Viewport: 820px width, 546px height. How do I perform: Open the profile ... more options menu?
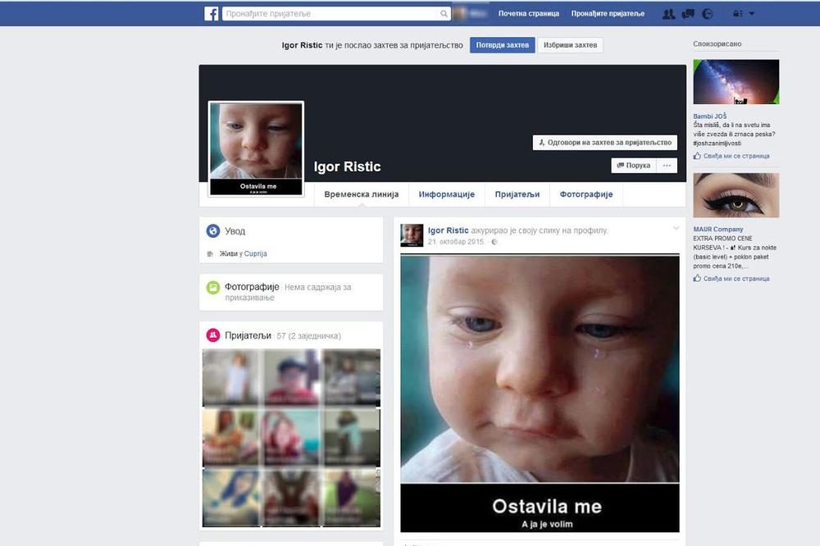tap(667, 165)
